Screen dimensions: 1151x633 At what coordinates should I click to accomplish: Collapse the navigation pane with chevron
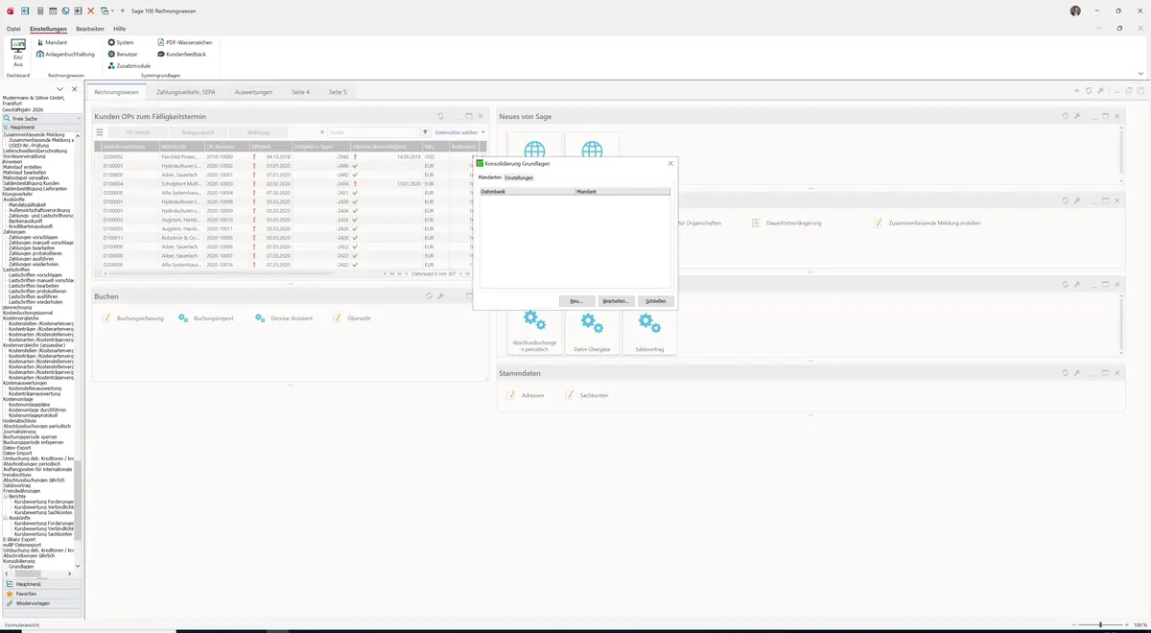point(60,89)
